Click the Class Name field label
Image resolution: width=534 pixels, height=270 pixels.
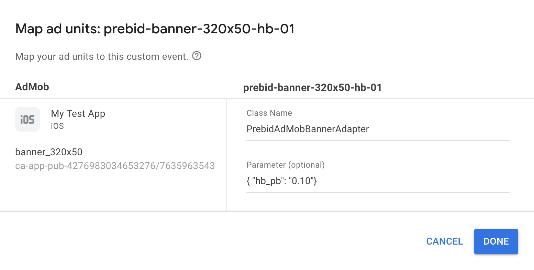[x=269, y=113]
